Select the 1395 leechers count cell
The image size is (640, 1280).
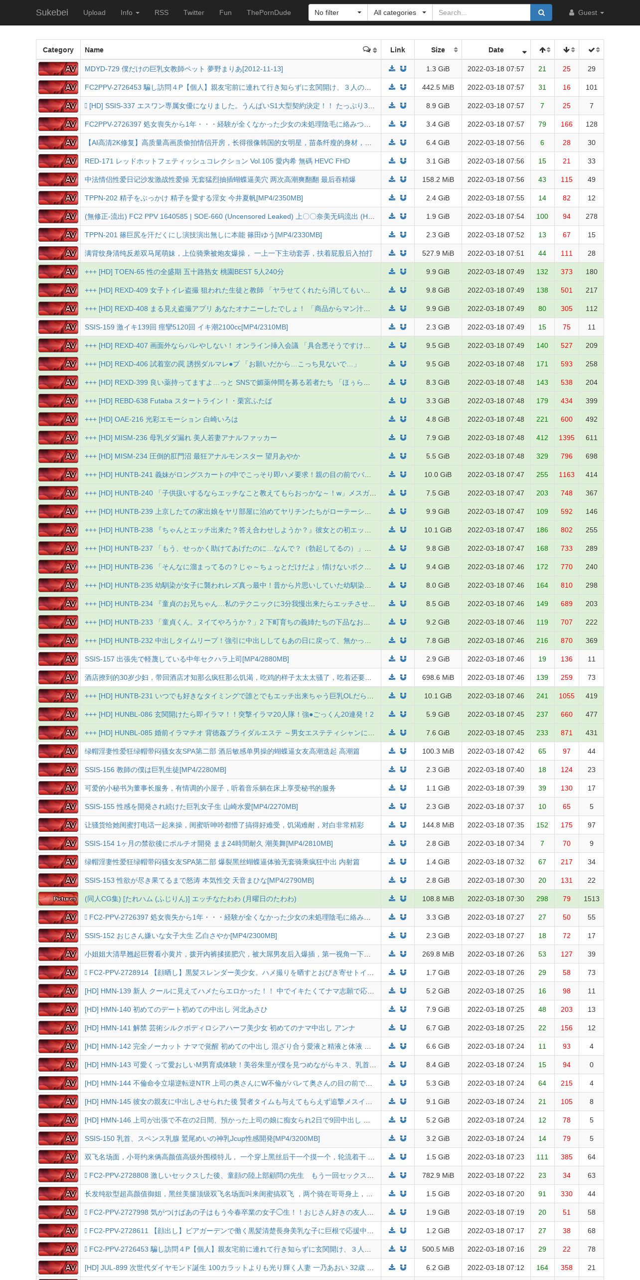[567, 438]
